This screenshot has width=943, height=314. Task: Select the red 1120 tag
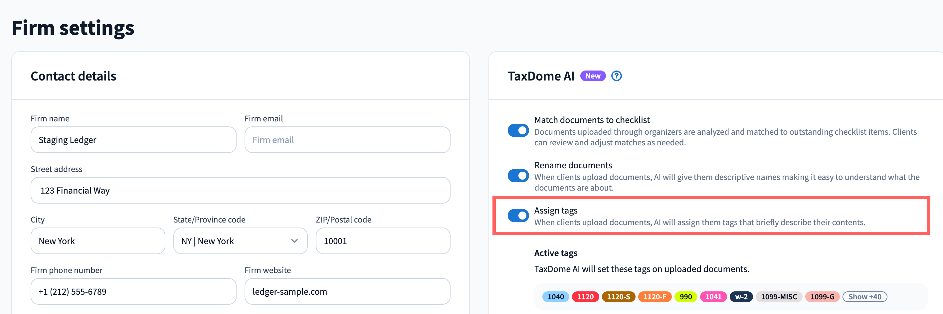pos(585,297)
